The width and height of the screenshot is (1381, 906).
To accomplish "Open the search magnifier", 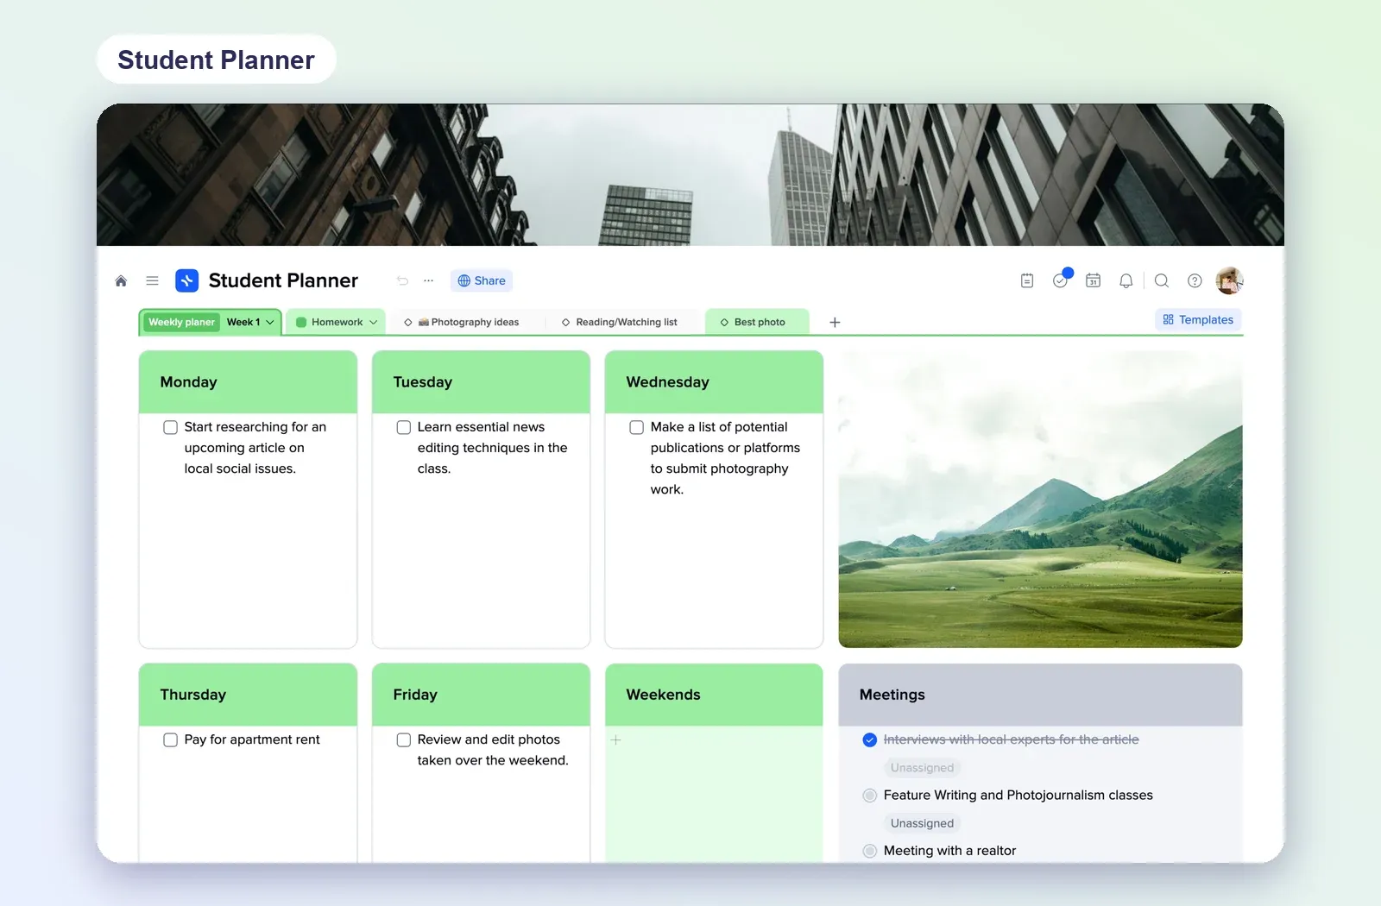I will click(x=1162, y=280).
